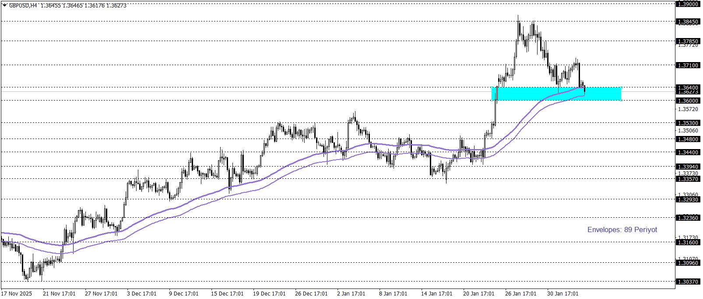Click the '15 Dec 17:01' time label
This screenshot has height=299, width=703.
[x=227, y=293]
